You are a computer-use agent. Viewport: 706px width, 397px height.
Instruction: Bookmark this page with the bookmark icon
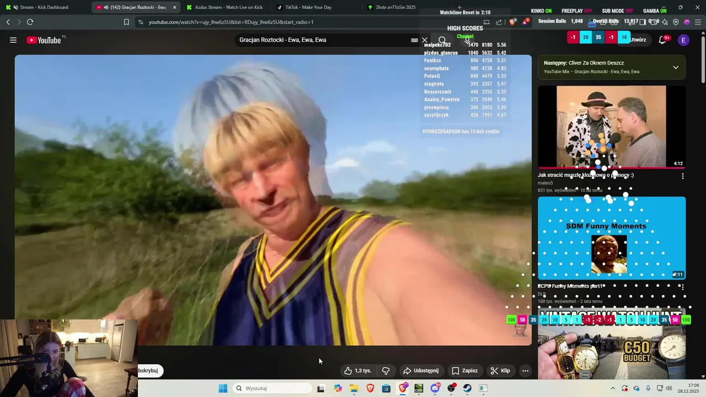(126, 22)
